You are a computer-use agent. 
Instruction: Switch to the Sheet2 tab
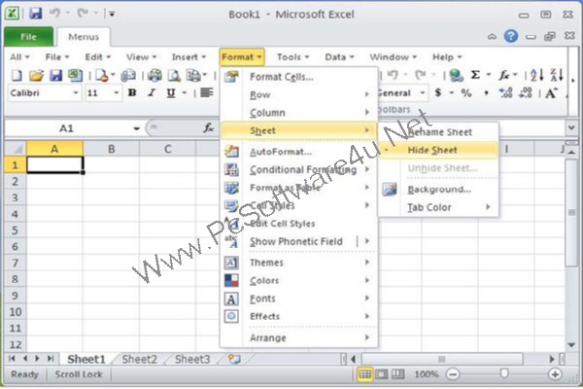click(139, 359)
